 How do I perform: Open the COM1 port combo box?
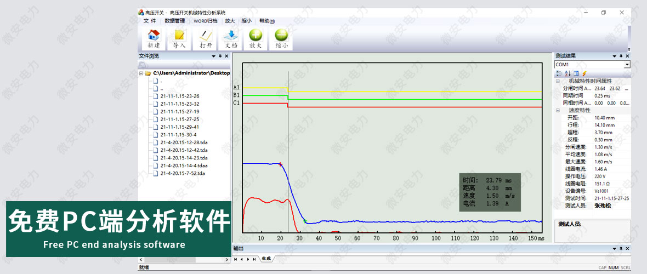[x=627, y=64]
